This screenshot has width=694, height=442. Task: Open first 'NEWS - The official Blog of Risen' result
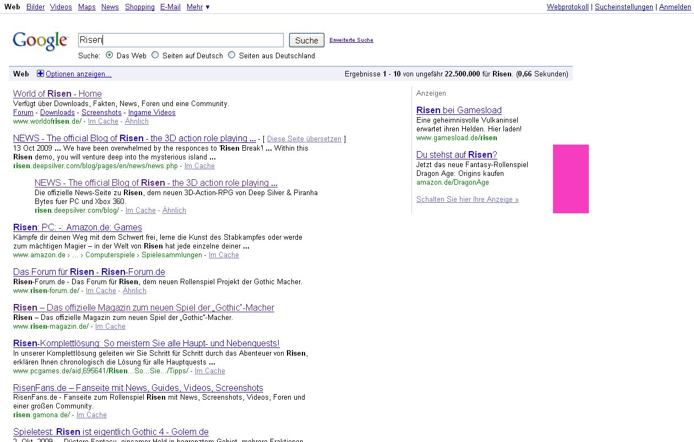[x=134, y=138]
